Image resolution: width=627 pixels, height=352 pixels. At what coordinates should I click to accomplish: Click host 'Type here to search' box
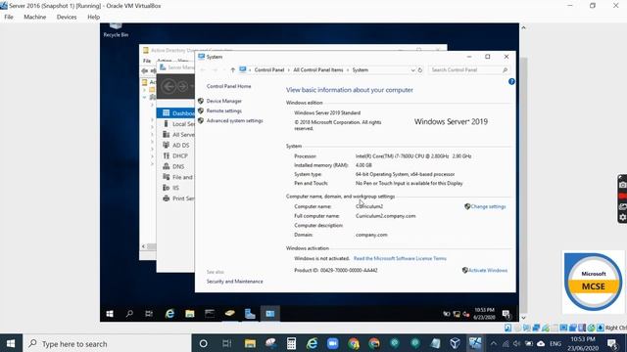[x=107, y=343]
